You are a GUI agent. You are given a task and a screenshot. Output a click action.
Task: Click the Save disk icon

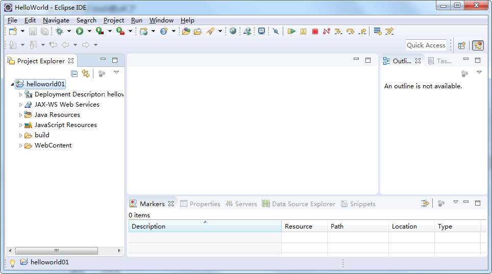pyautogui.click(x=33, y=31)
